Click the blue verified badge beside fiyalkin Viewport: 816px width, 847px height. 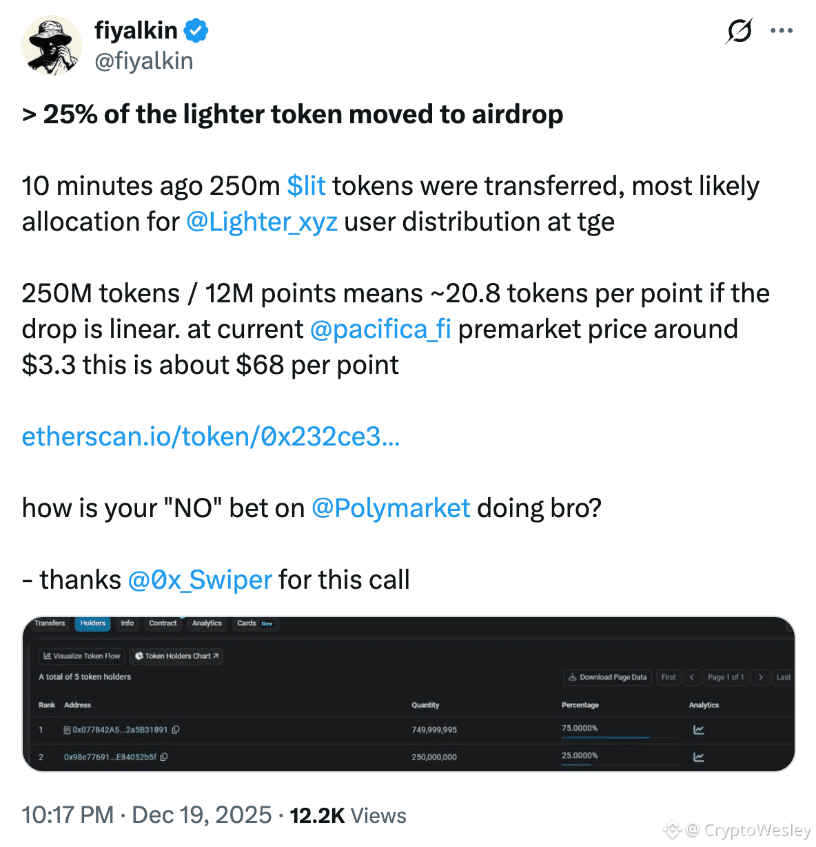196,31
